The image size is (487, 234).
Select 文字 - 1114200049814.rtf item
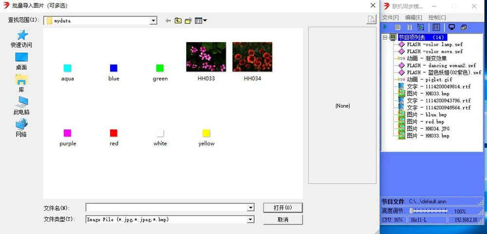point(439,87)
